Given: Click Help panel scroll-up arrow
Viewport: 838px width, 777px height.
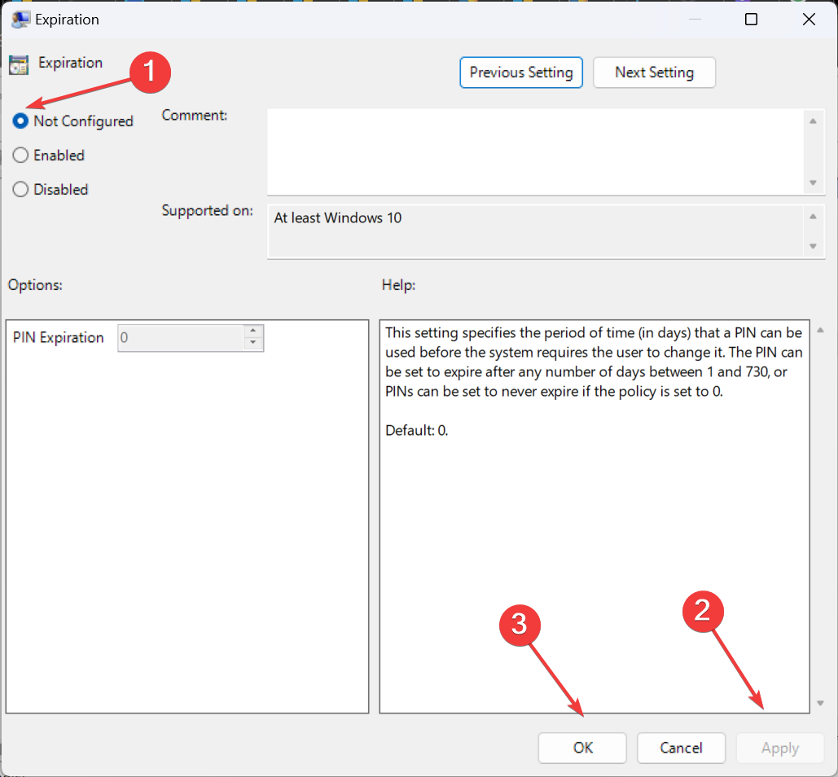Looking at the screenshot, I should coord(820,331).
